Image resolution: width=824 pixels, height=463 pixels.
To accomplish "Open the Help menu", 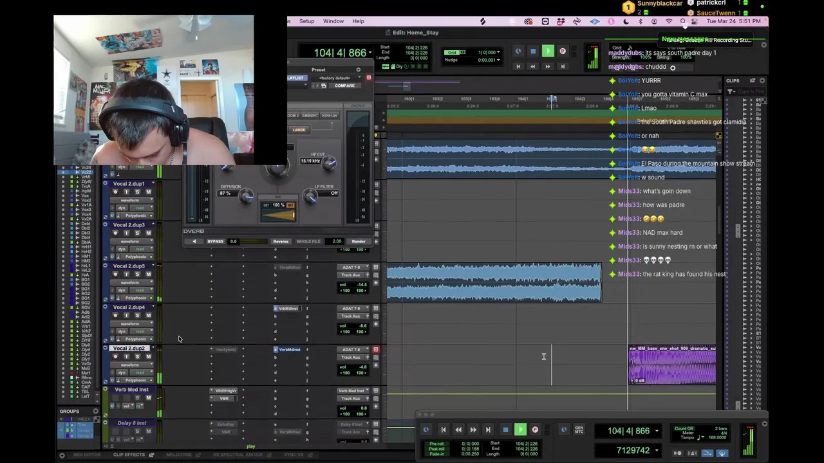I will (x=358, y=21).
